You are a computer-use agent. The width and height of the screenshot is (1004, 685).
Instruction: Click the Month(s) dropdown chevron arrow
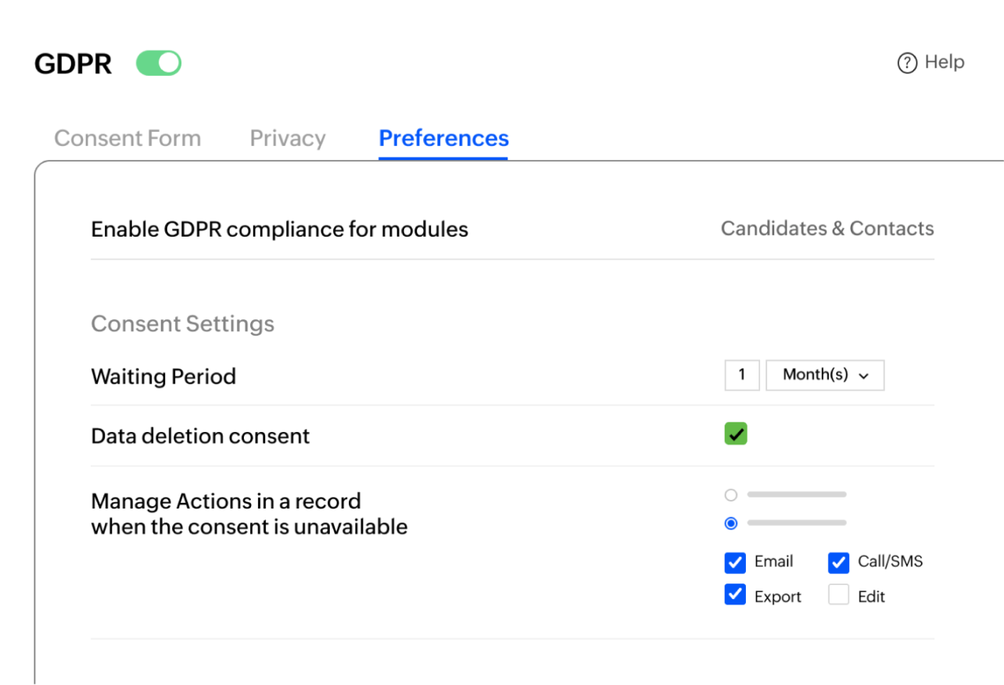coord(864,376)
